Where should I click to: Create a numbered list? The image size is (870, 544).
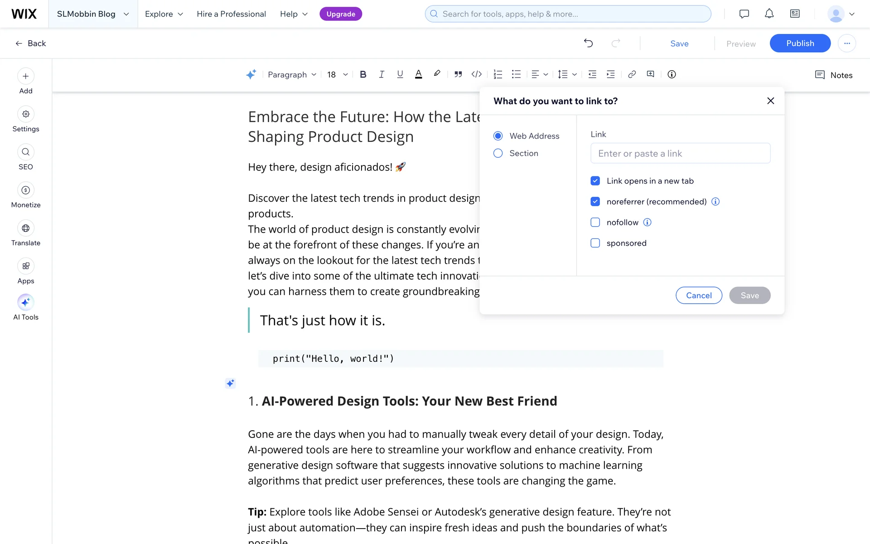pos(498,74)
